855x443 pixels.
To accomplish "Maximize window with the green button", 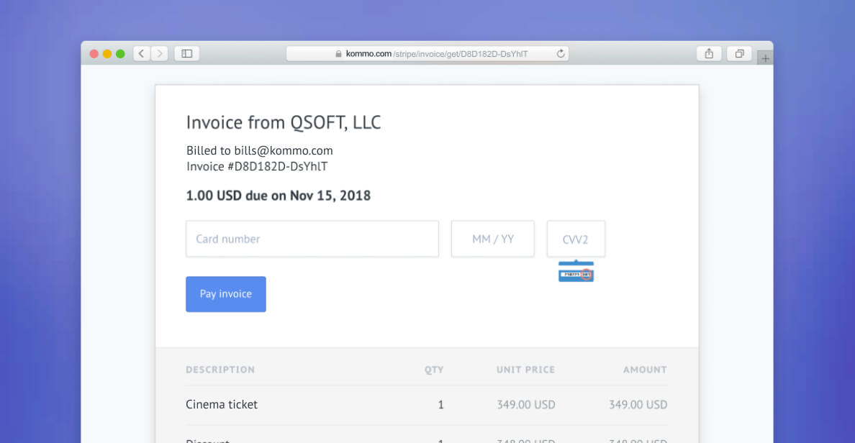I will 120,53.
